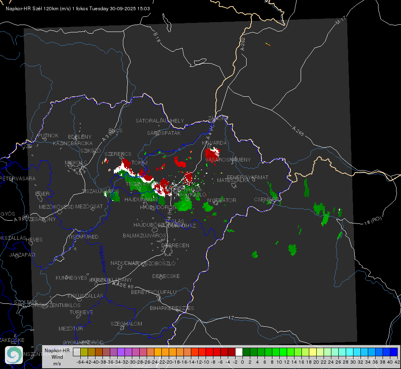
Task: Click the city label 'SZEGHALOM'
Action: point(126,323)
